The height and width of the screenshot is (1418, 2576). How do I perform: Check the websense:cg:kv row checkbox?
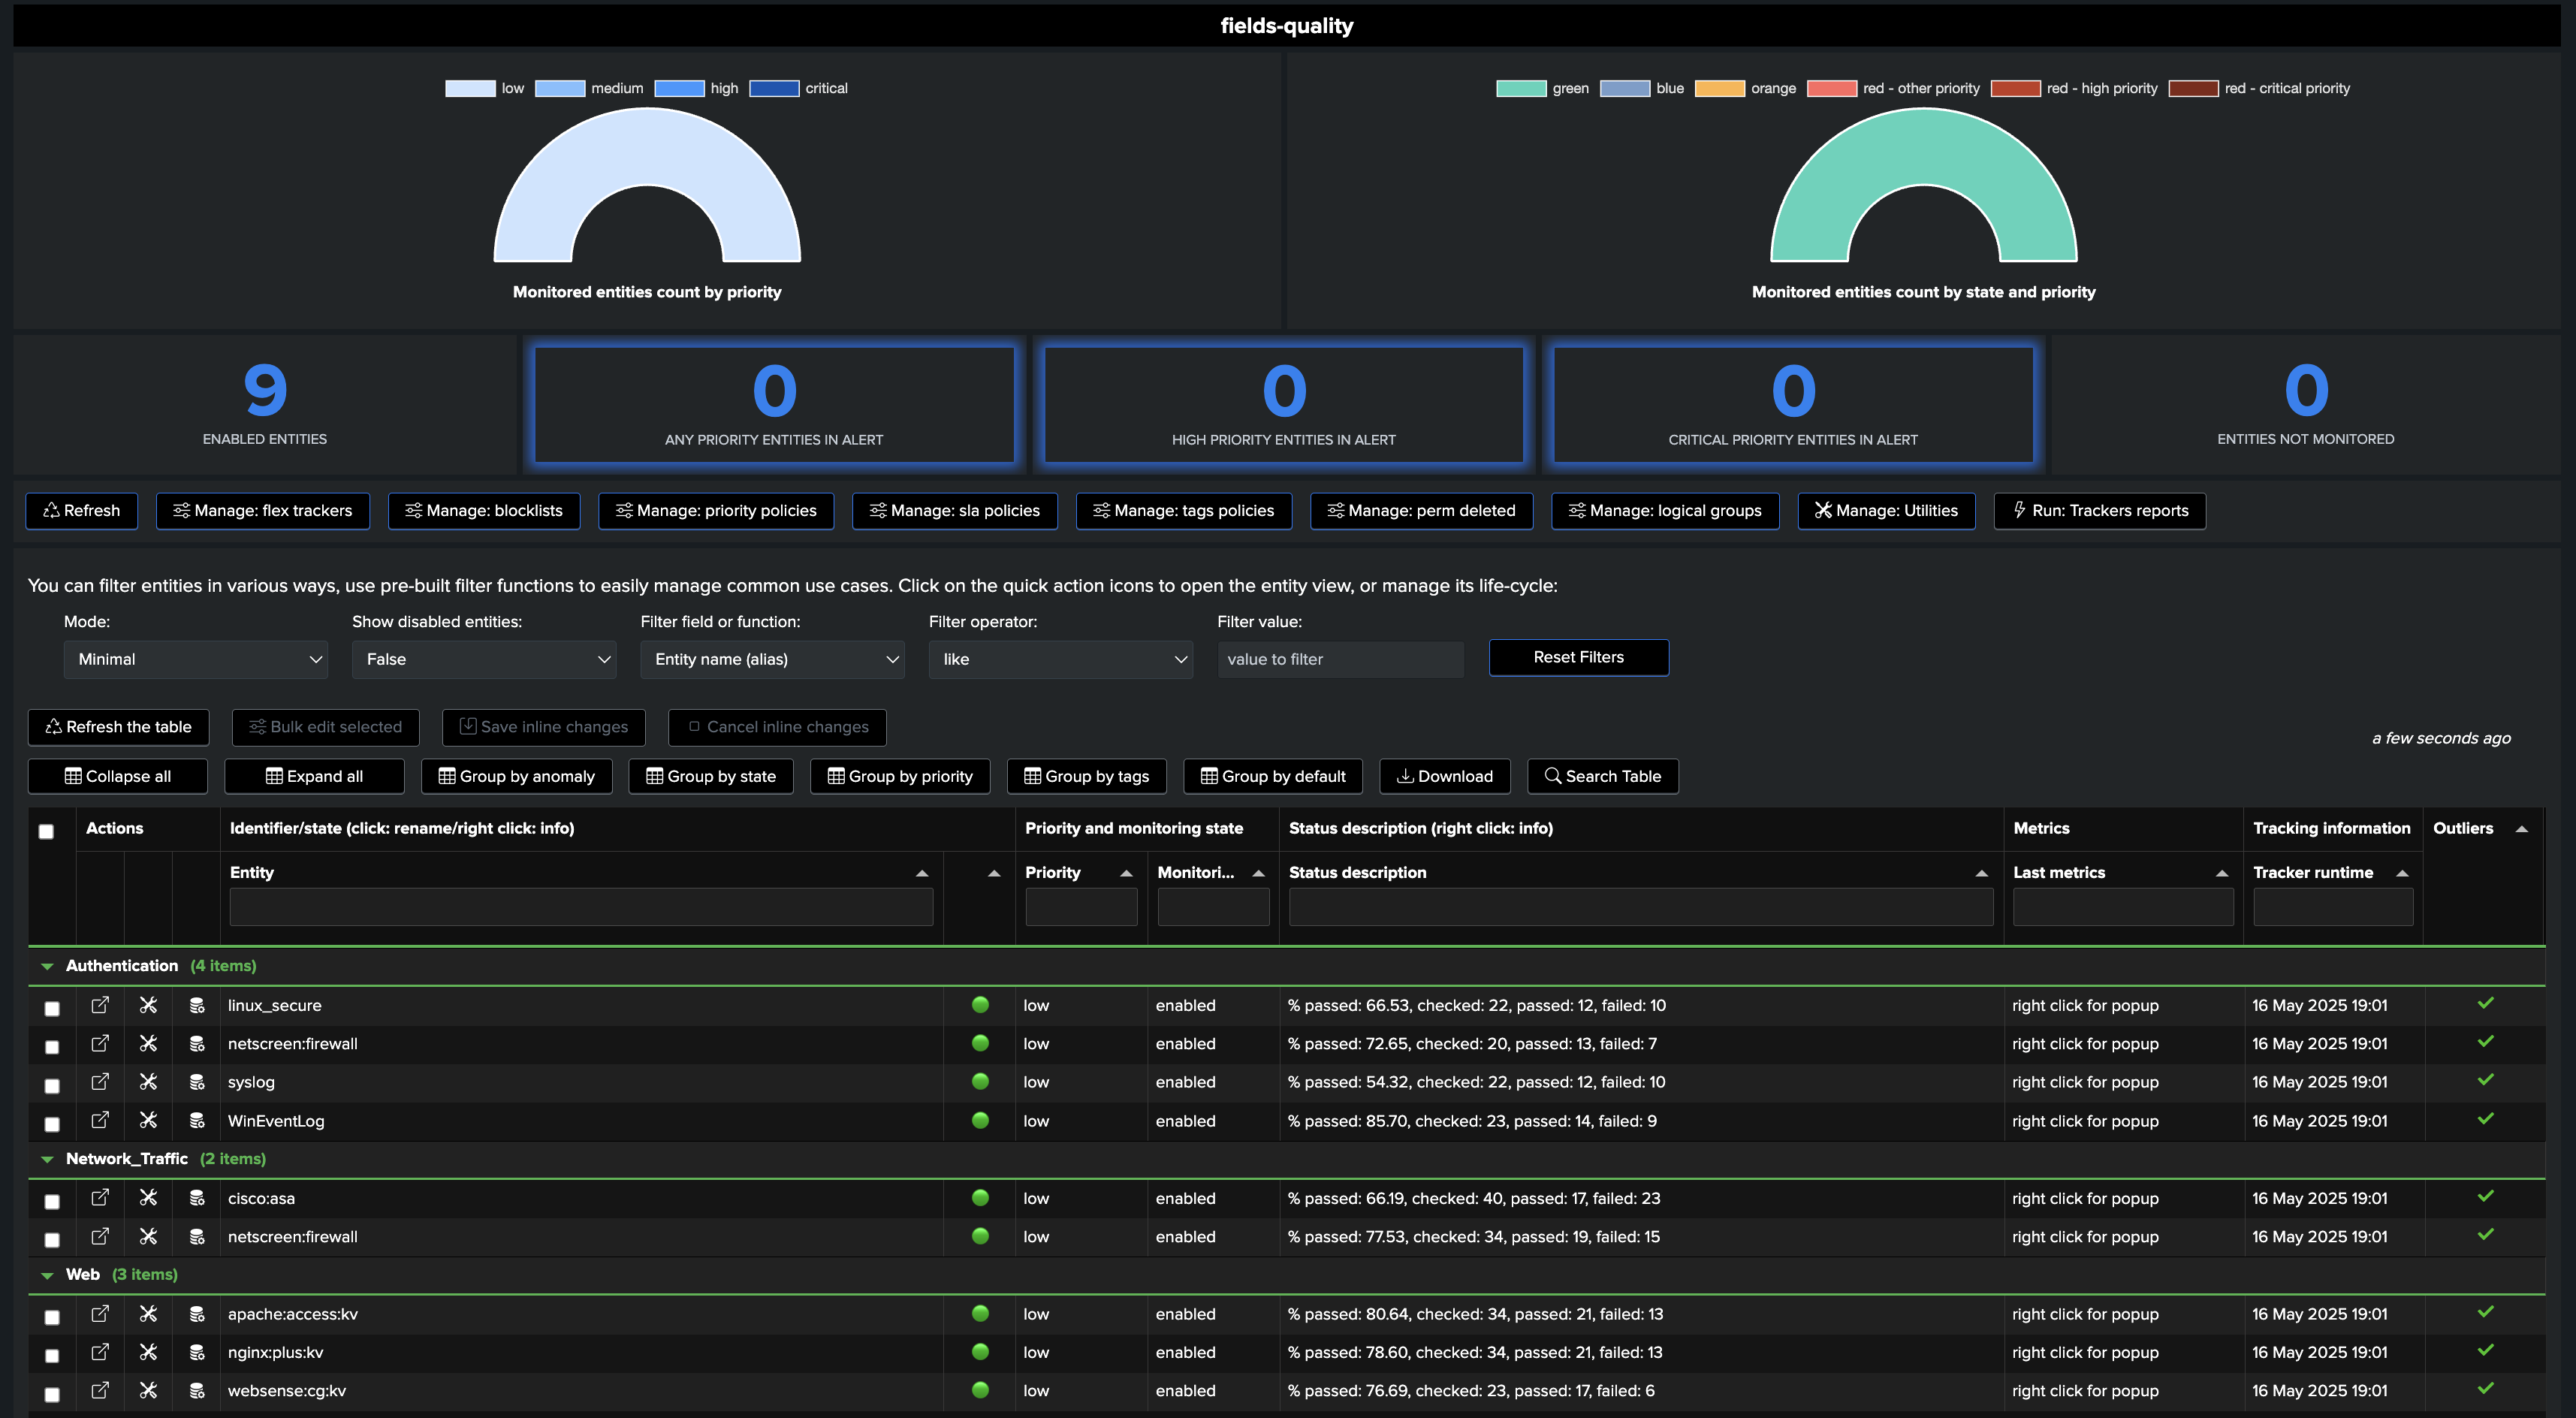click(52, 1394)
